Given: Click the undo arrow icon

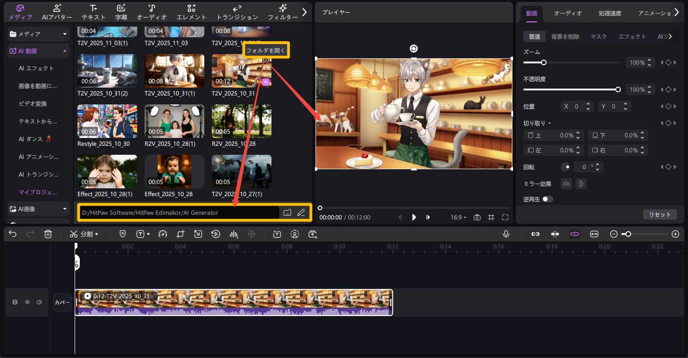Looking at the screenshot, I should click(13, 234).
